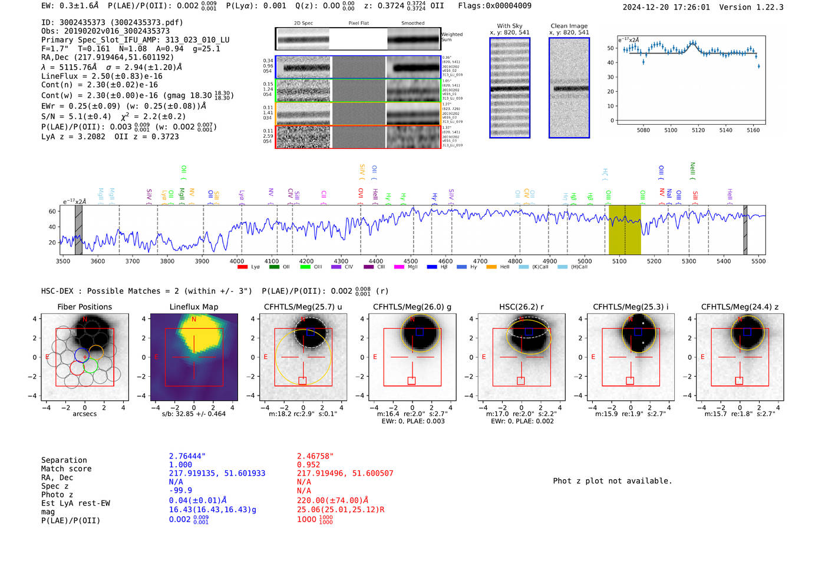825x561 pixels.
Task: Select the red-framed fiber 2D spectrum row
Action: point(358,137)
